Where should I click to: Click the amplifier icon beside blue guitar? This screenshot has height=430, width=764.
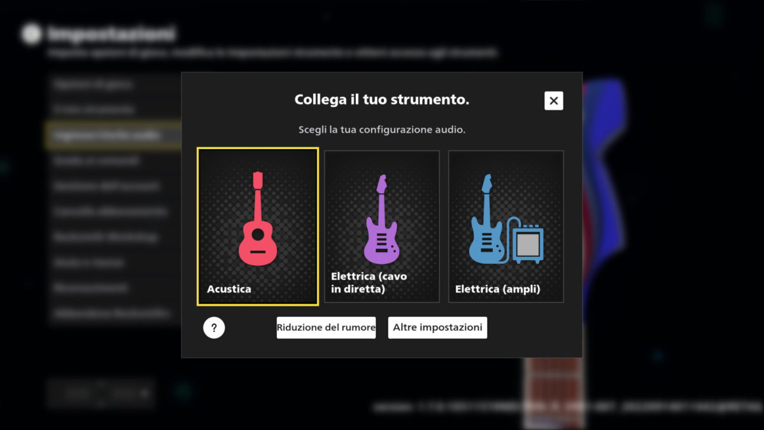(527, 241)
